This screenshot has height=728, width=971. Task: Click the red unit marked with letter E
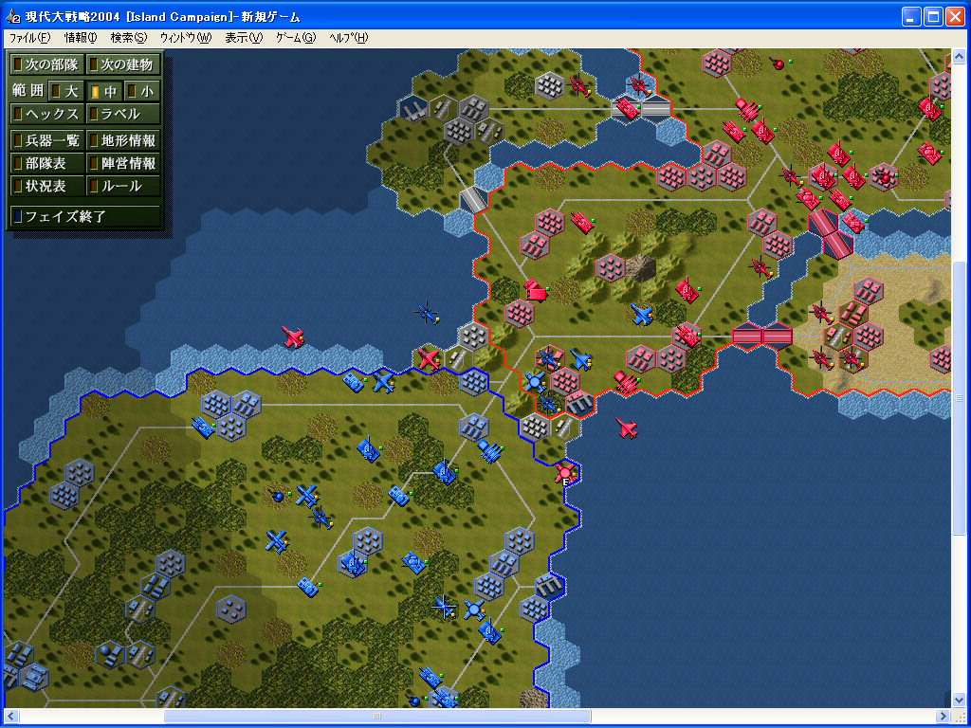[x=565, y=474]
